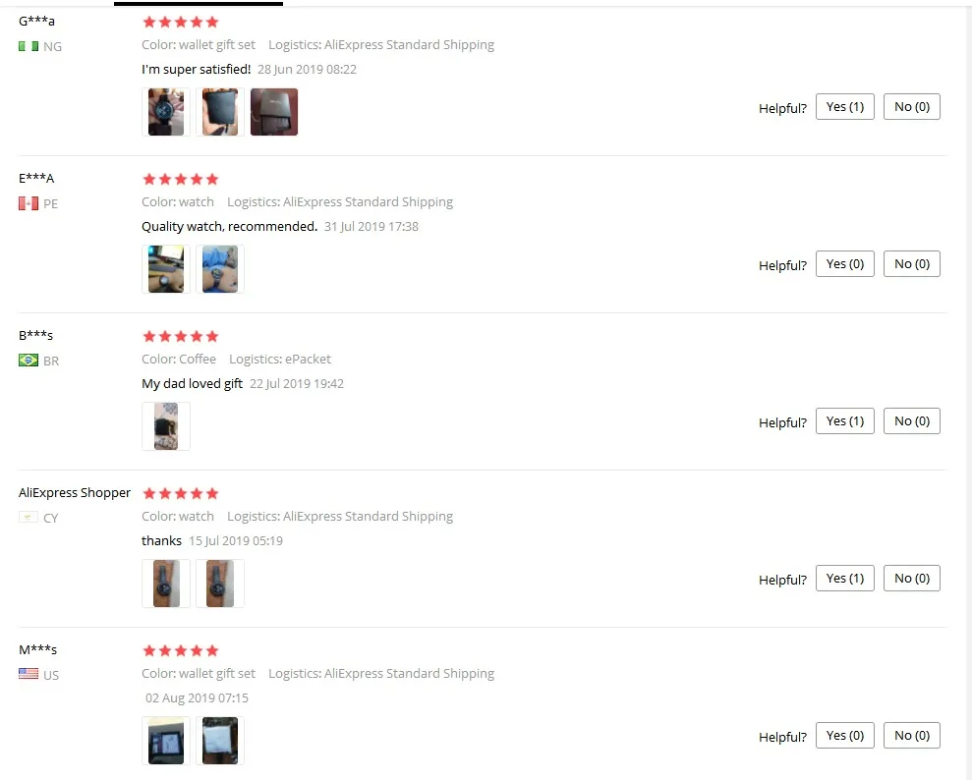Open AliExpress Shopper's first watch photo
The image size is (972, 780).
166,584
